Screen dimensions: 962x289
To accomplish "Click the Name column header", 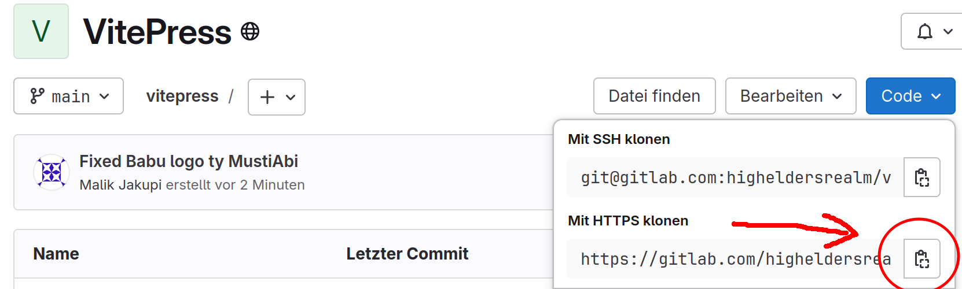I will tap(56, 254).
